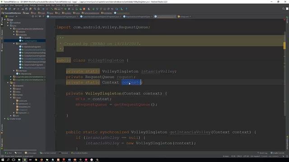Collapse the entidades package arrow
Screen dimensions: 289x162
[14, 35]
